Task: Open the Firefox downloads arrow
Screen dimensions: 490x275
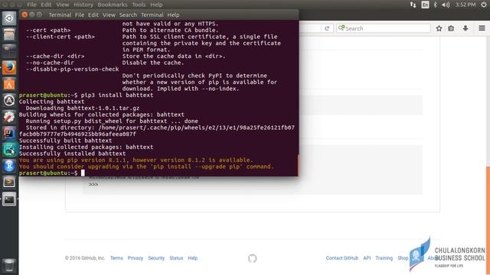Action: (x=465, y=28)
